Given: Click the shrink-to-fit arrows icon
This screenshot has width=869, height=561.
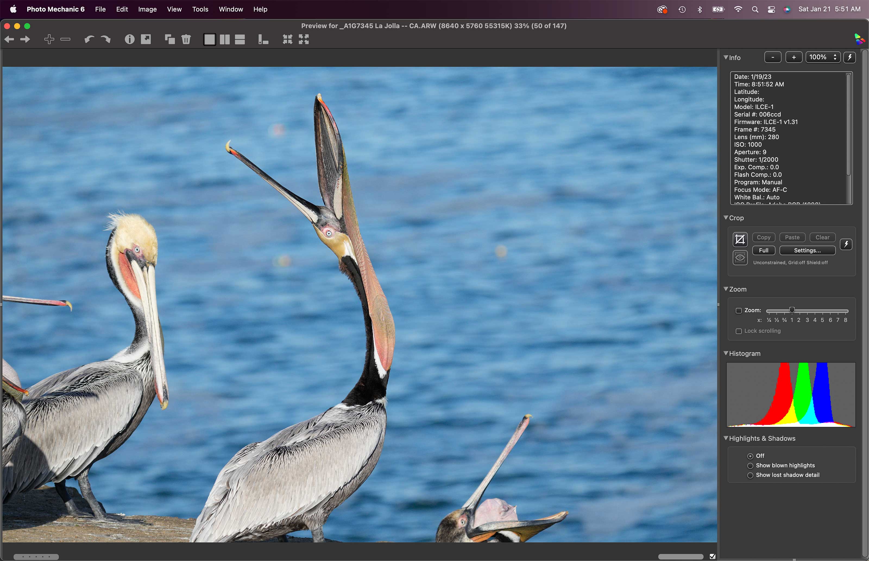Looking at the screenshot, I should [x=288, y=39].
